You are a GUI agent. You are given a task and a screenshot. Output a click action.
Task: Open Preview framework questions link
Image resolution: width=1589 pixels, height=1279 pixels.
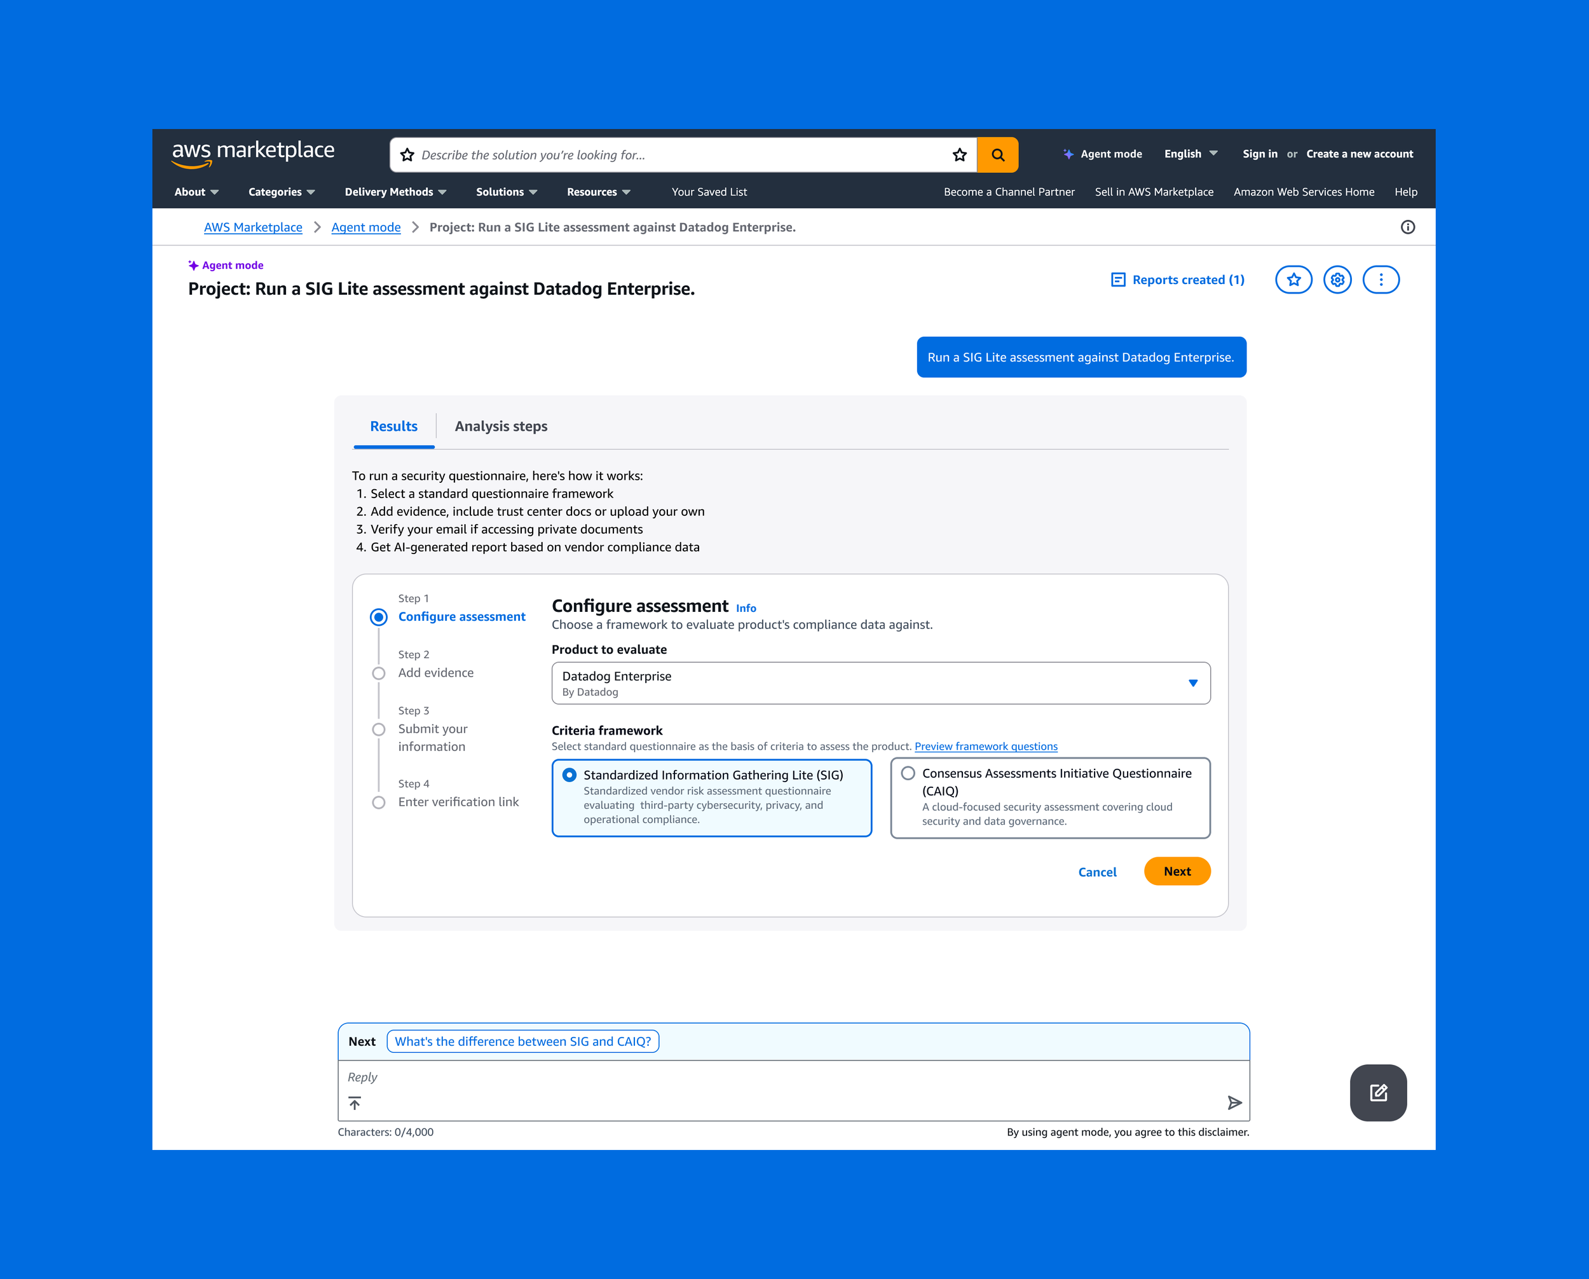(x=985, y=747)
